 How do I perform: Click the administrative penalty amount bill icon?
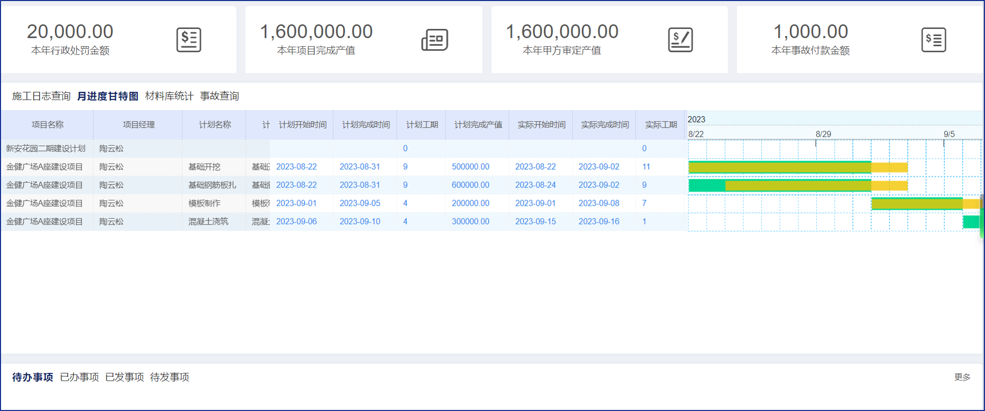(189, 40)
